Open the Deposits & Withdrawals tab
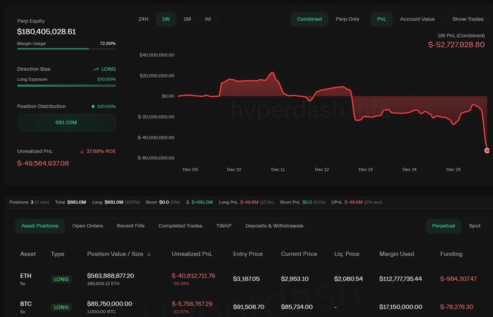This screenshot has width=493, height=317. [x=274, y=226]
